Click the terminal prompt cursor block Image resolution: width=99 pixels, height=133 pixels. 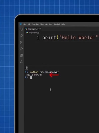31,78
